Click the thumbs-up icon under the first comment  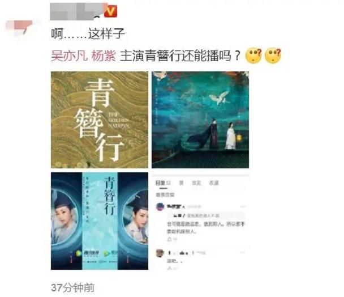click(169, 239)
